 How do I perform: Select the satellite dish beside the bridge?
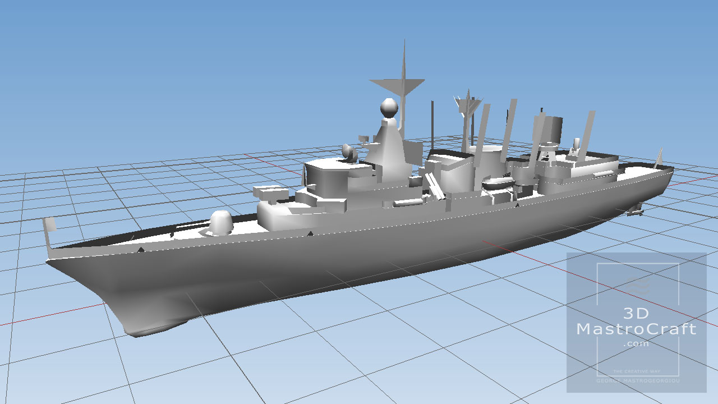click(x=348, y=151)
